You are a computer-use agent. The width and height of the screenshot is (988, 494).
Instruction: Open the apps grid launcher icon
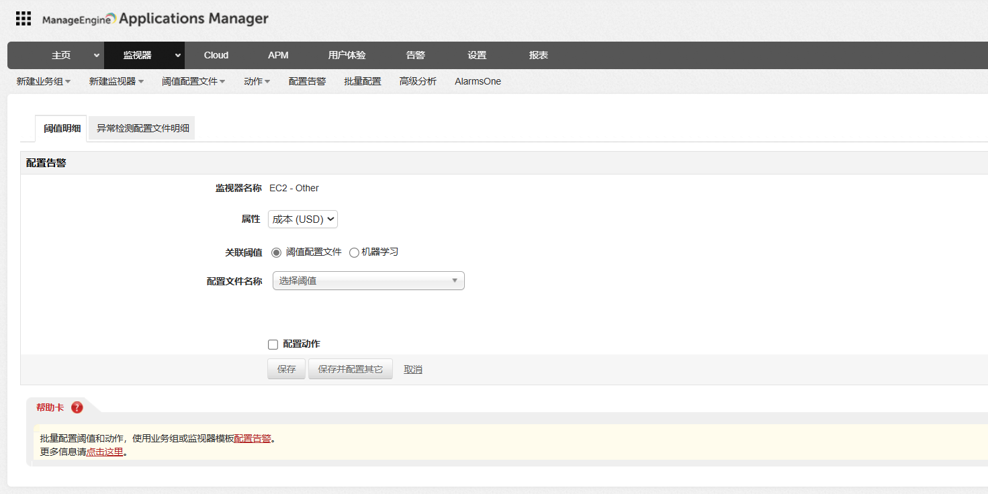pos(24,18)
